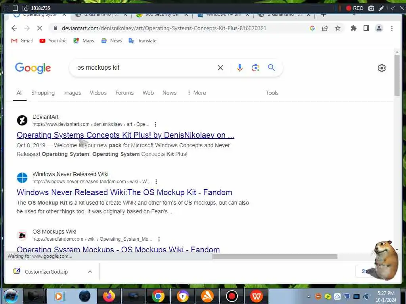
Task: Click the magnifier search button
Action: (271, 67)
